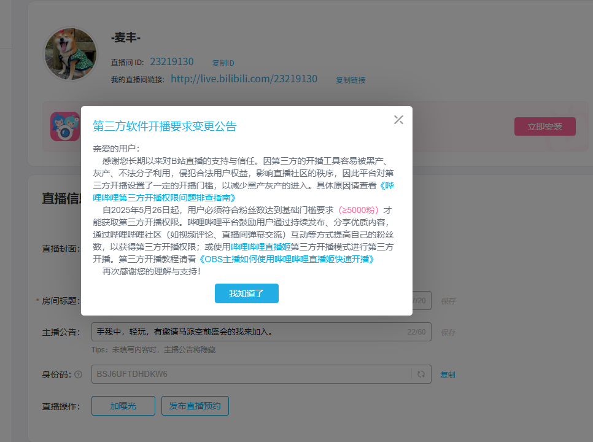The image size is (593, 442).
Task: Click the 加曝光 button
Action: [x=123, y=406]
